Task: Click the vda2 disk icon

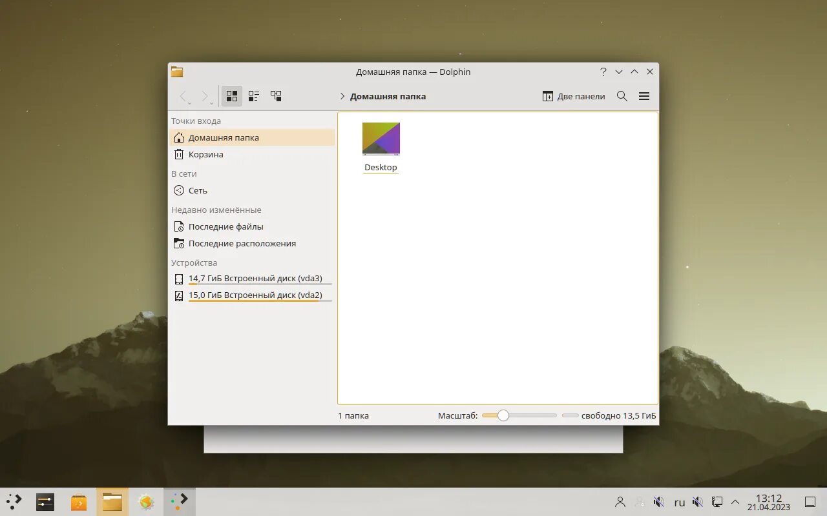Action: point(179,296)
